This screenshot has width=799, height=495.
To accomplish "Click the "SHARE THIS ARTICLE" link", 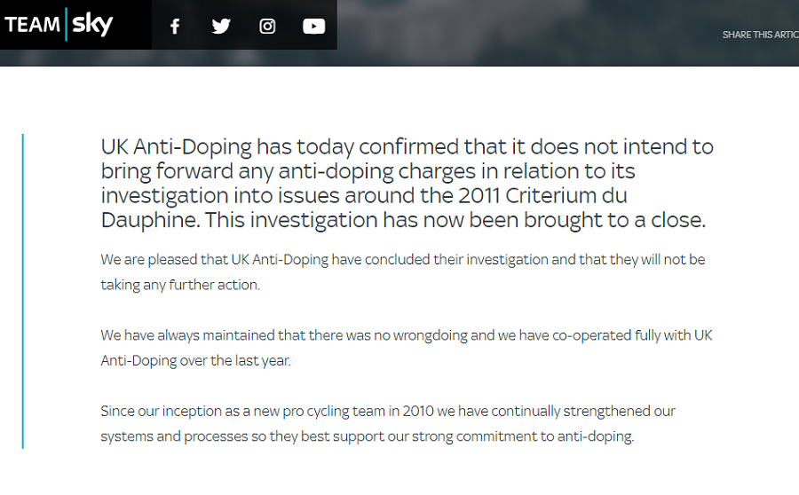I will coord(760,35).
